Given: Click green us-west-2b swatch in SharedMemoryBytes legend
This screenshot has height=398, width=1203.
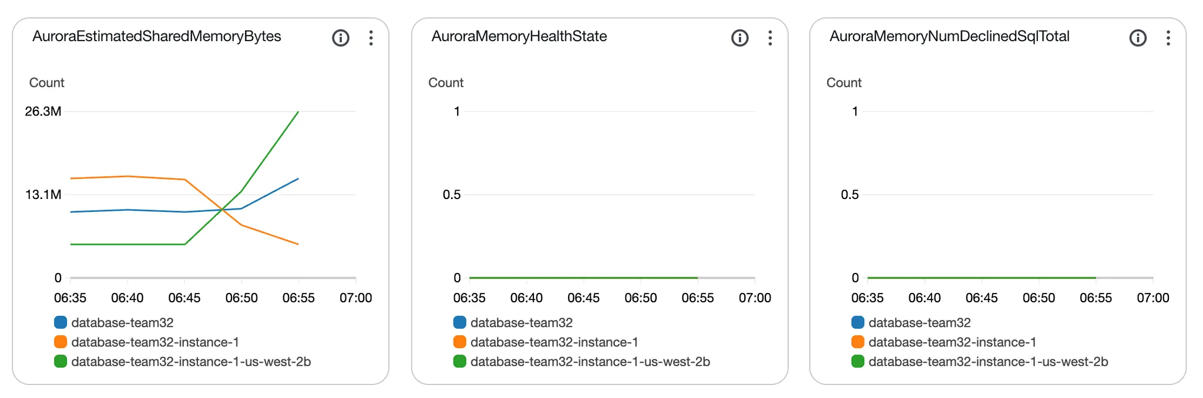Looking at the screenshot, I should (61, 362).
